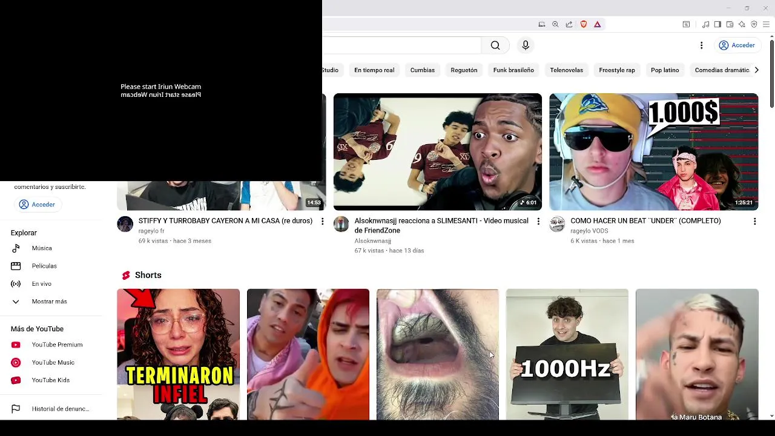The image size is (775, 436).
Task: Open the 1000Hz monitor short
Action: pos(567,354)
